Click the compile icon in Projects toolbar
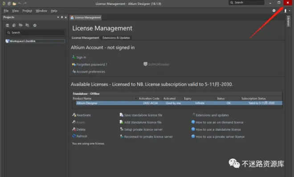Screen dimensions: 294x177 tap(14, 25)
